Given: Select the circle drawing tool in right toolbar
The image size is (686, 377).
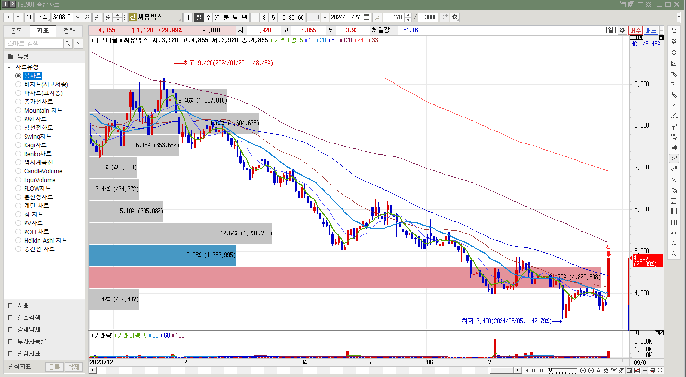Looking at the screenshot, I should click(674, 52).
